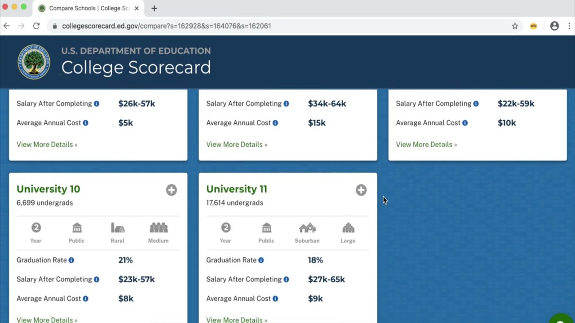This screenshot has height=323, width=575.
Task: Open info for University 11 Average Annual Cost
Action: 275,299
